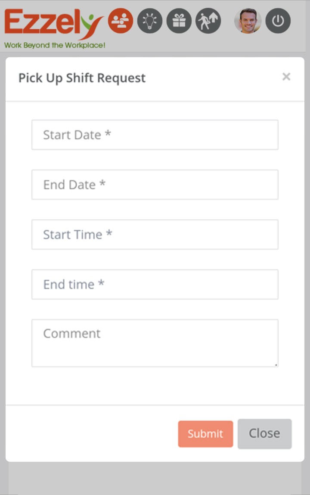Click into the End time field

155,285
